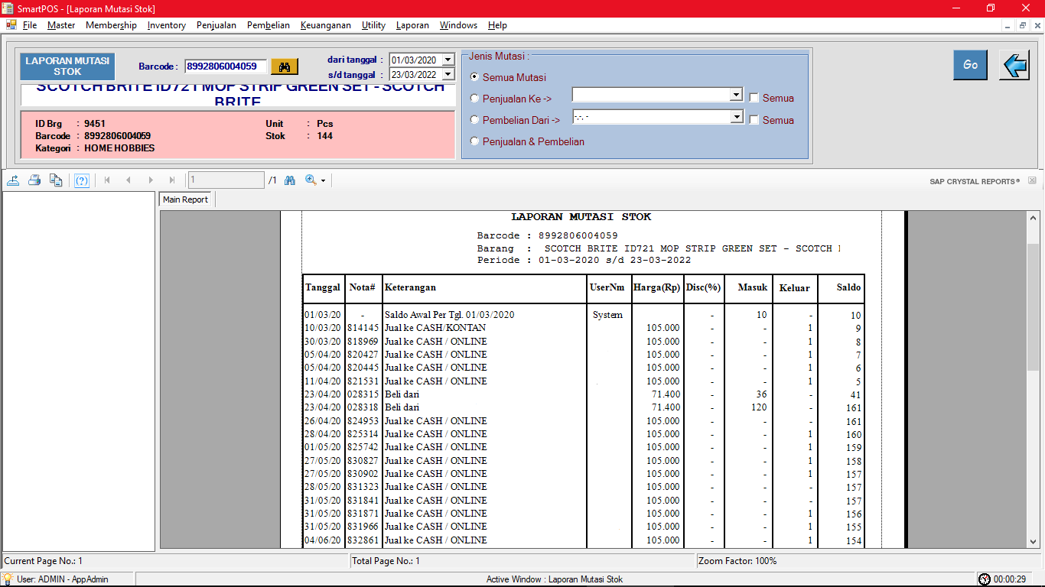This screenshot has height=587, width=1045.
Task: Select Pembelian Dari radio option
Action: (474, 120)
